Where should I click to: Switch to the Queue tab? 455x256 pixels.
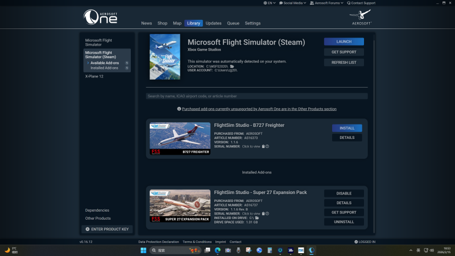click(233, 23)
